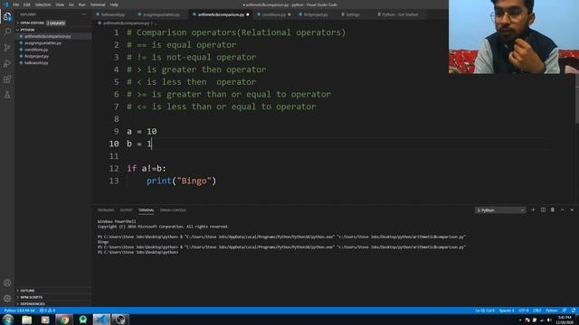579x325 pixels.
Task: Open the File menu
Action: (16, 5)
